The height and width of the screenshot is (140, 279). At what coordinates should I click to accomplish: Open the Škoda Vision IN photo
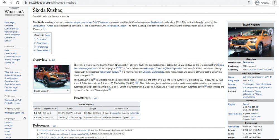tap(52, 77)
